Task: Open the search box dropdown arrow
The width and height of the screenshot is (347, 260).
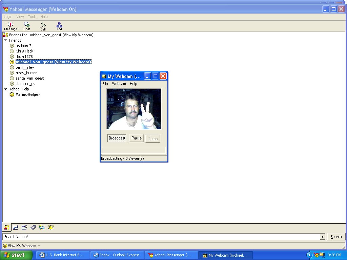Action: click(323, 237)
